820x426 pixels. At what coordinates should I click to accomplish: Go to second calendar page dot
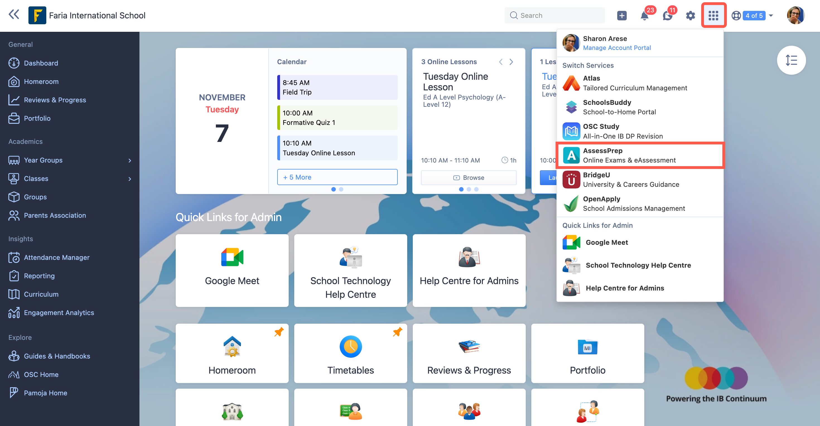pos(341,189)
